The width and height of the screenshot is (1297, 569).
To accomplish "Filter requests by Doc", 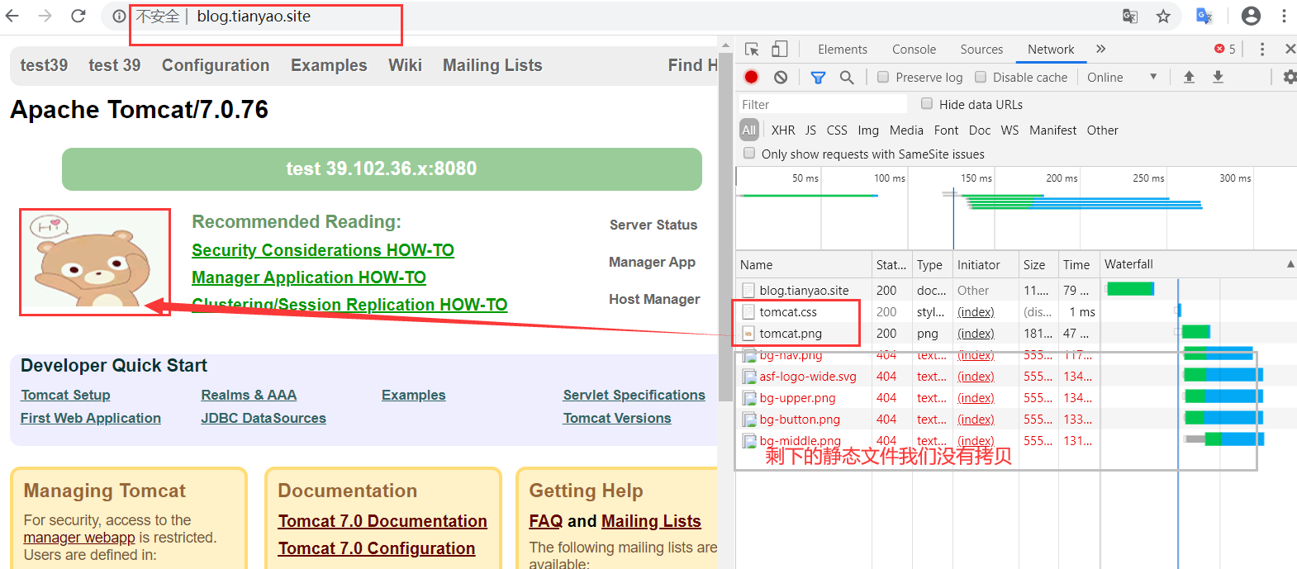I will point(980,130).
